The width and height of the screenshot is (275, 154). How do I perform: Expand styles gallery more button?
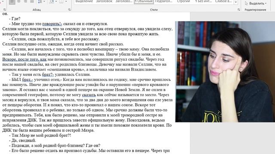[236, 2]
